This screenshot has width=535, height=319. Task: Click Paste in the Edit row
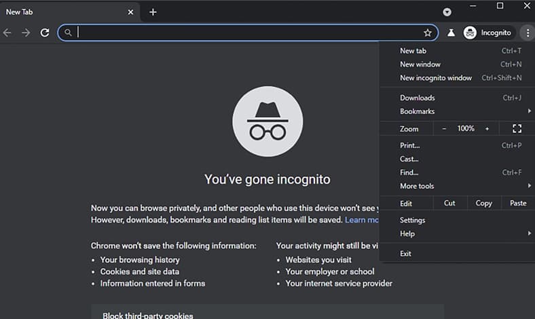[518, 204]
